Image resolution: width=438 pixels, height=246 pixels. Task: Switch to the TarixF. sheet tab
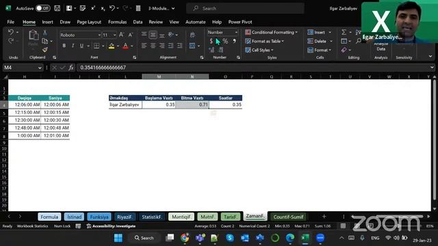pyautogui.click(x=230, y=217)
